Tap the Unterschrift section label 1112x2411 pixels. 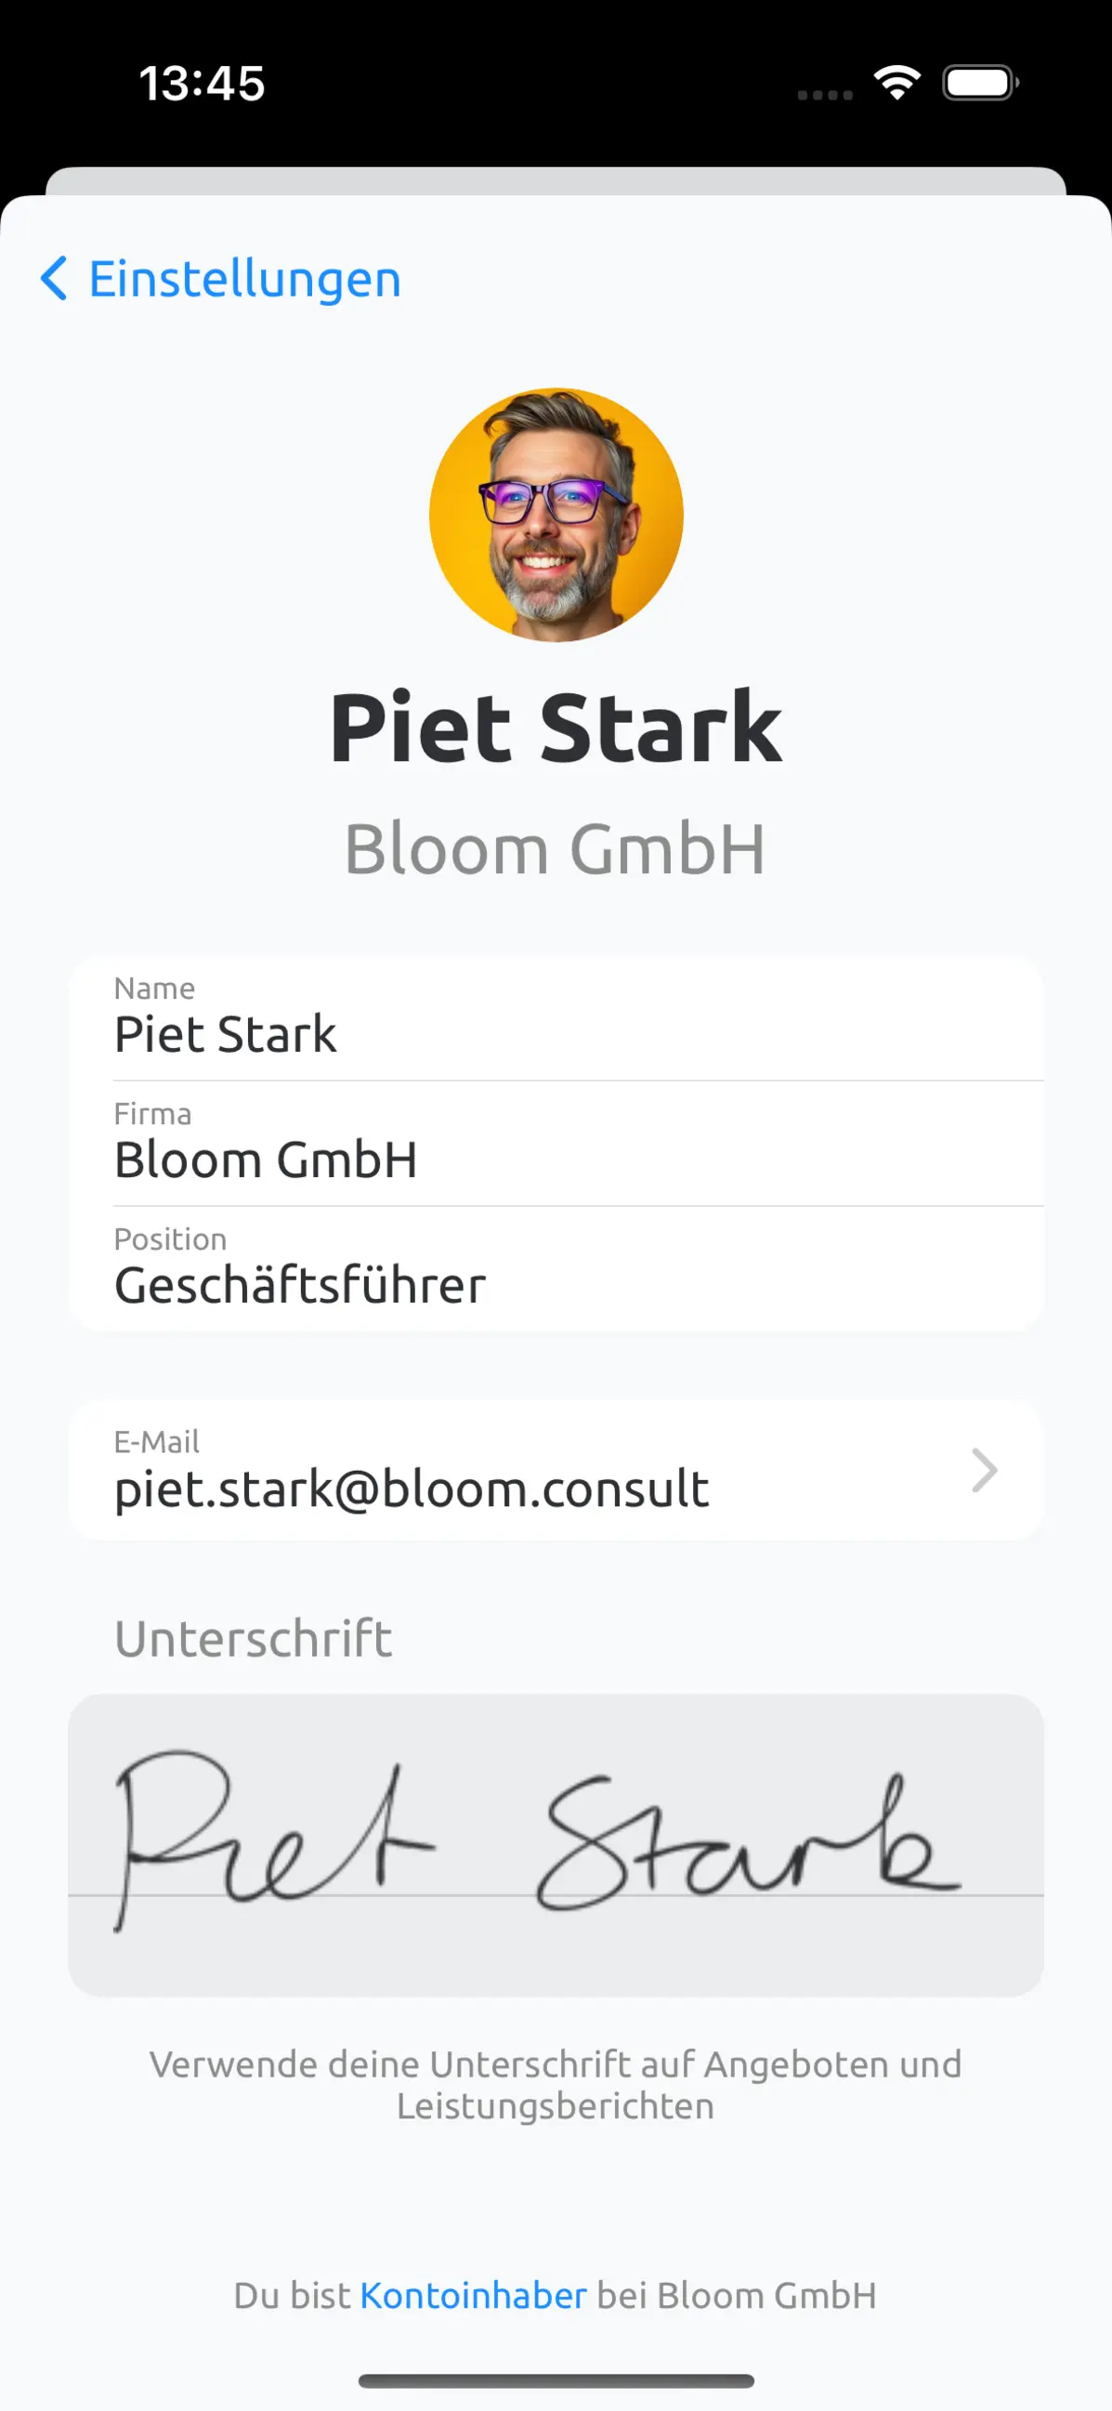(x=253, y=1639)
